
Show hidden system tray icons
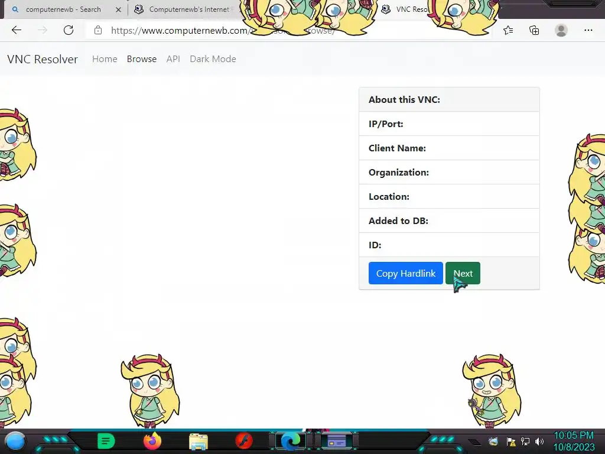pos(474,442)
